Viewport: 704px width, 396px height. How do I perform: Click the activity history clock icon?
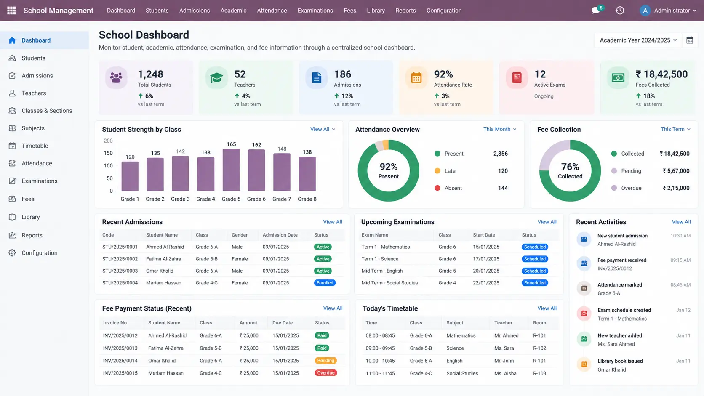pyautogui.click(x=620, y=11)
